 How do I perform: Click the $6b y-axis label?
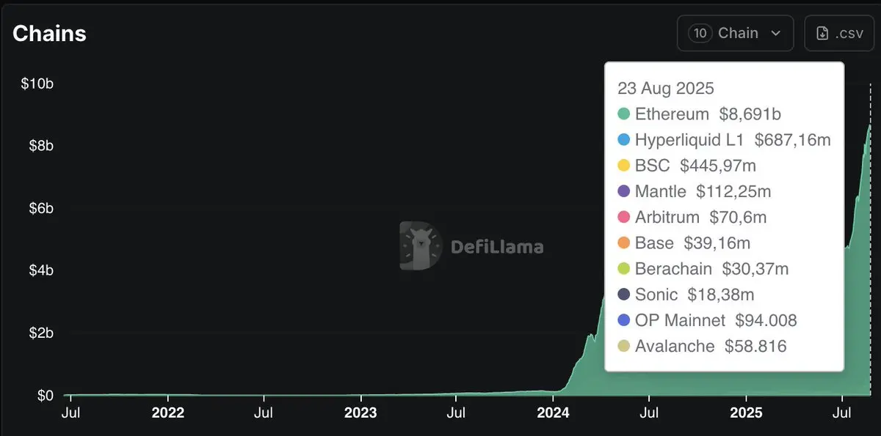[40, 209]
